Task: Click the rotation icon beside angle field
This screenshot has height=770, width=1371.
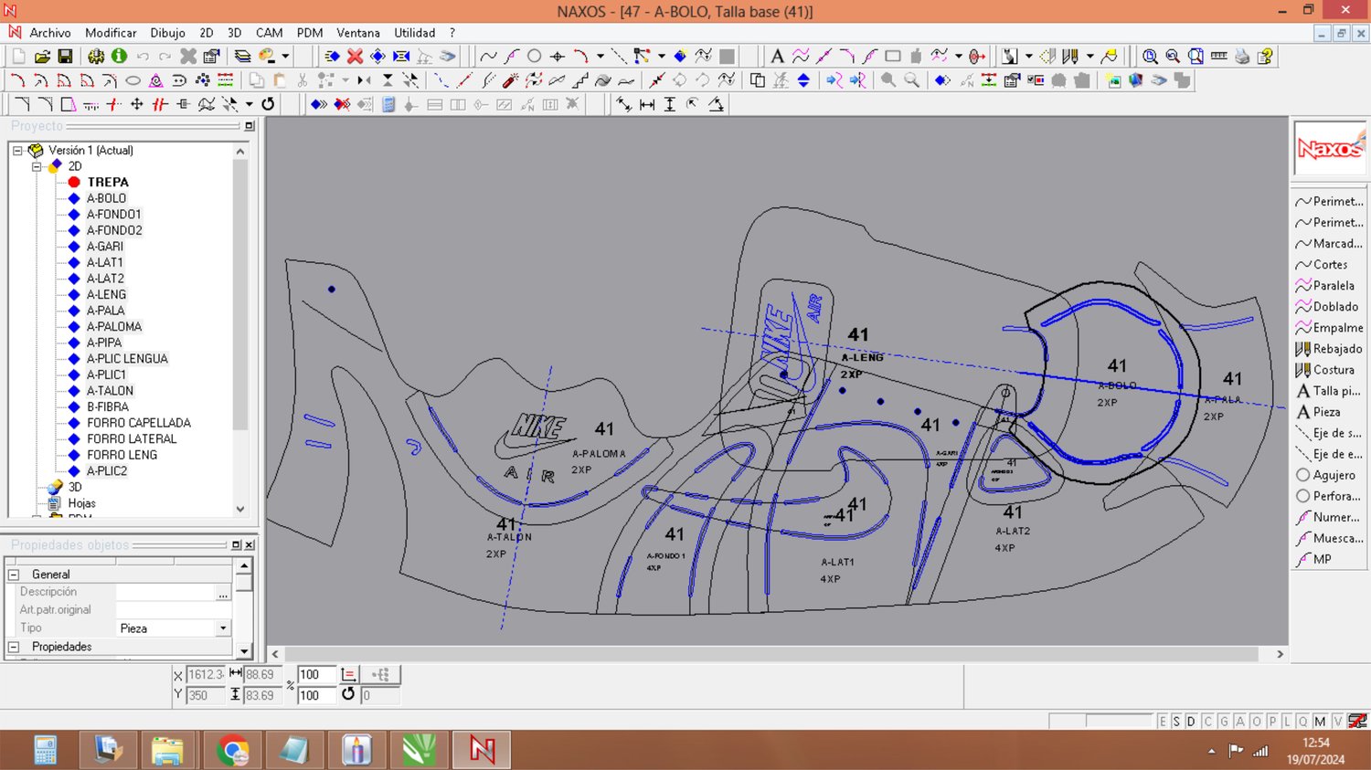Action: 348,694
